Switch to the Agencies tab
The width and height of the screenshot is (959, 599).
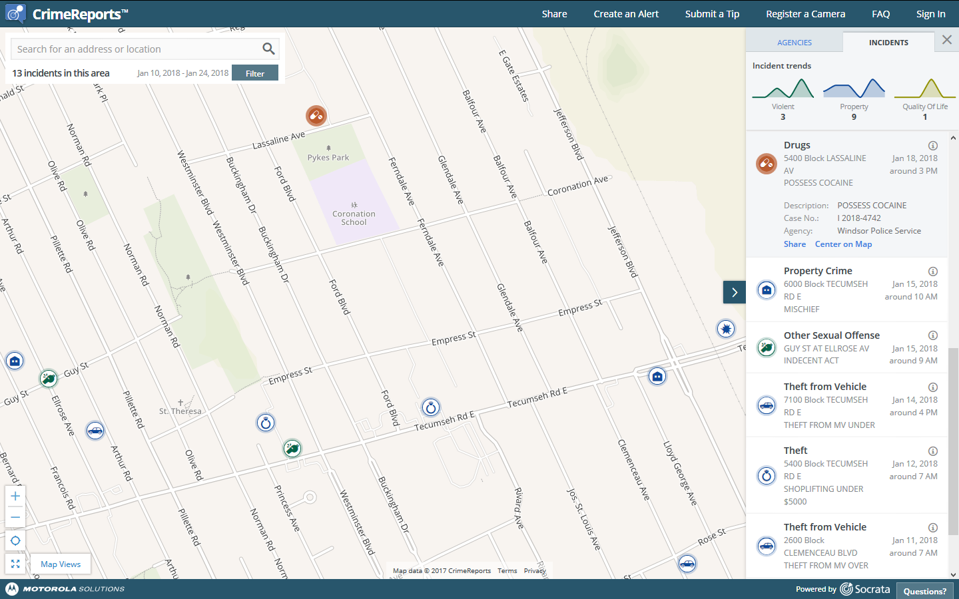[795, 43]
